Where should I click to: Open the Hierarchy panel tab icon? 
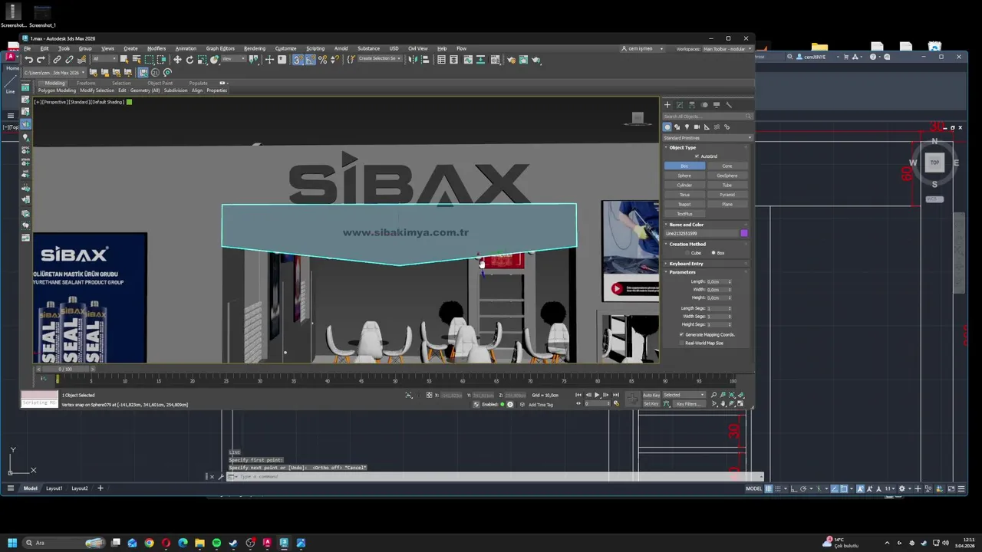pos(692,105)
